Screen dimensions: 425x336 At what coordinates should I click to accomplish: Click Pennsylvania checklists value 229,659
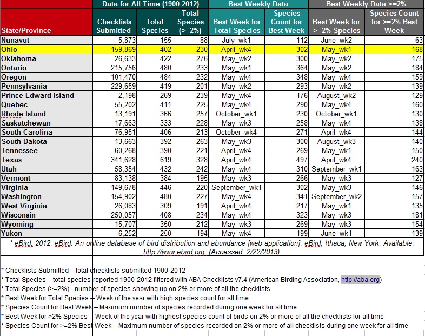coord(115,86)
